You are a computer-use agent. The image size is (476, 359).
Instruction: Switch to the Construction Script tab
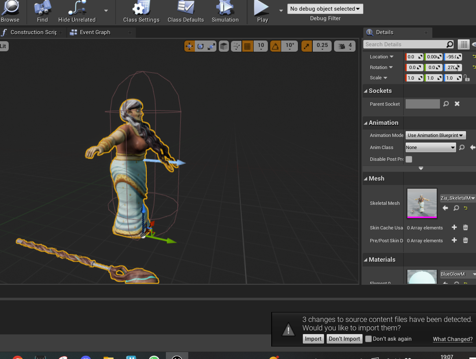pyautogui.click(x=33, y=32)
